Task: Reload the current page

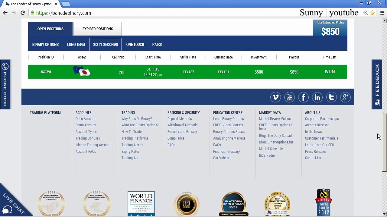Action: 23,13
